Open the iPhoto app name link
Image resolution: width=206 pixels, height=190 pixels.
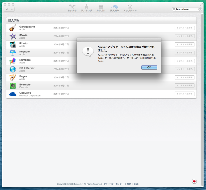point(23,43)
